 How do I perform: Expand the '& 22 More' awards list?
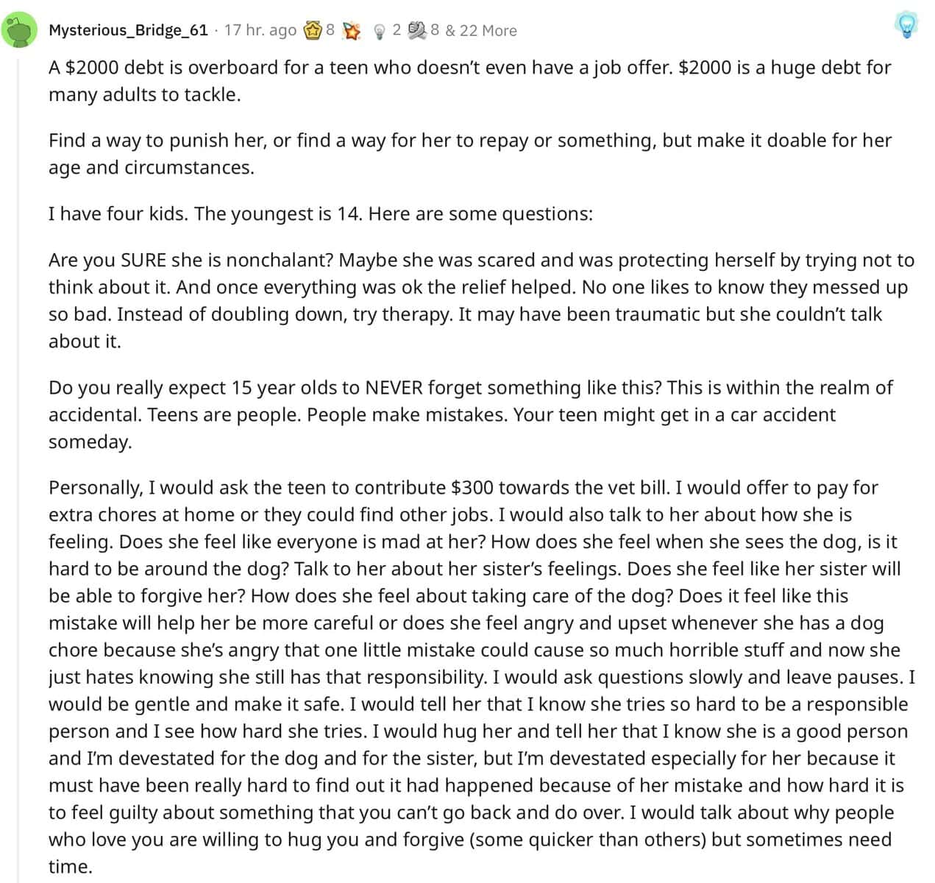pos(481,30)
